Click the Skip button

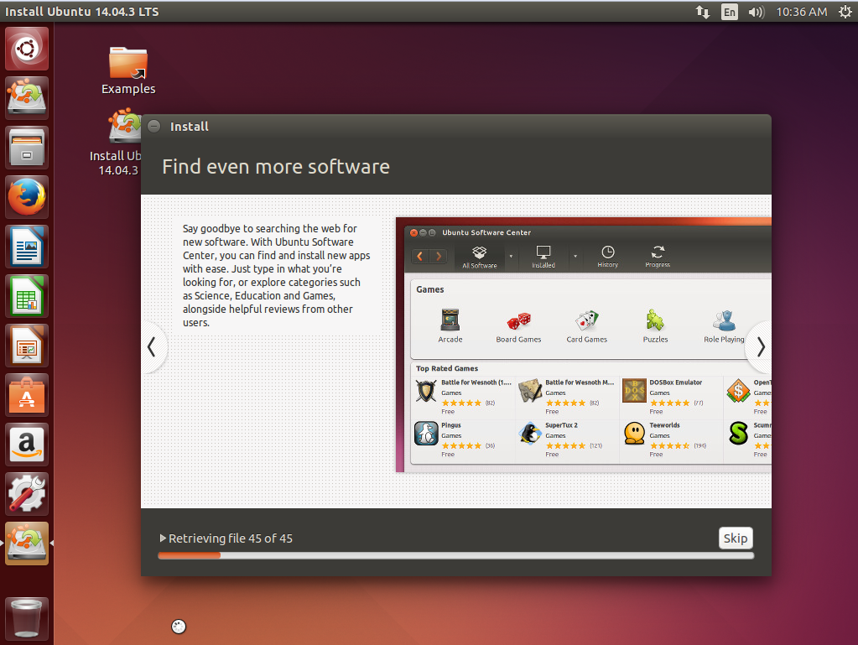pos(736,538)
